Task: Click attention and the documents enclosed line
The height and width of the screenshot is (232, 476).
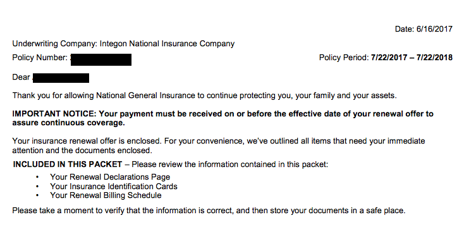Action: (82, 150)
